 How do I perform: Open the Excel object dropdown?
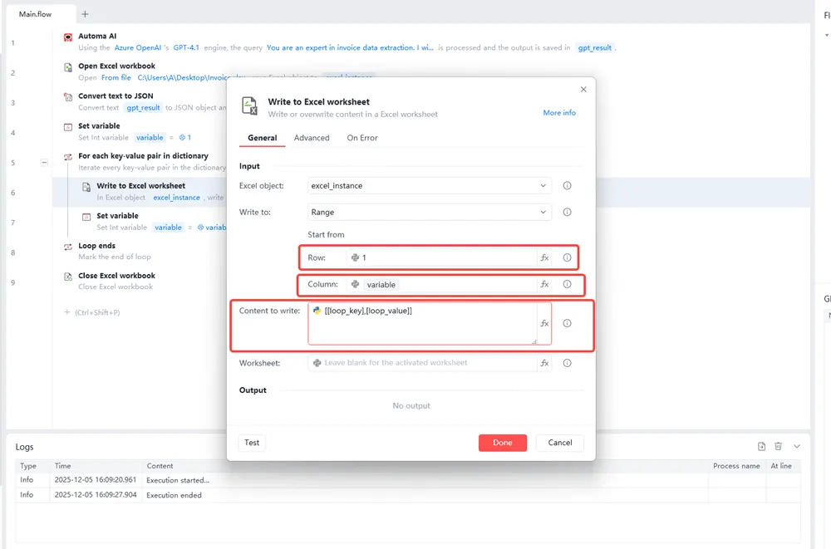pyautogui.click(x=430, y=185)
